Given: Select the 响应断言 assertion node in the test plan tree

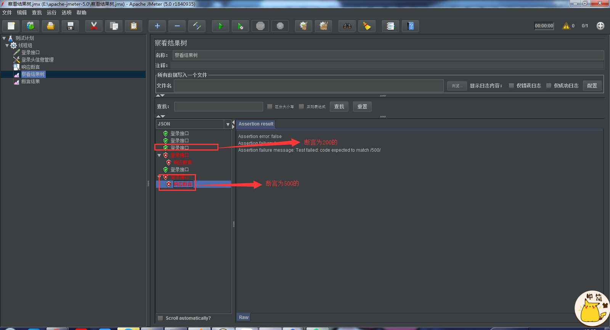Looking at the screenshot, I should pos(30,67).
